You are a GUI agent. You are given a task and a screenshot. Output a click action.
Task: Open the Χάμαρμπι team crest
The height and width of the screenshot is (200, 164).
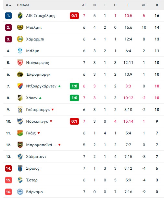tap(20, 39)
